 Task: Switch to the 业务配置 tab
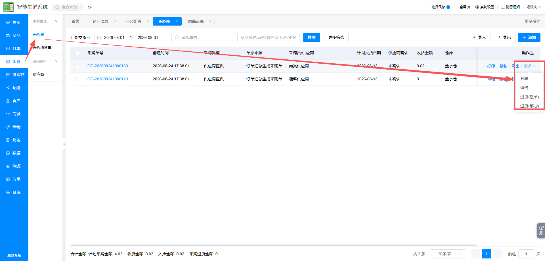click(133, 21)
